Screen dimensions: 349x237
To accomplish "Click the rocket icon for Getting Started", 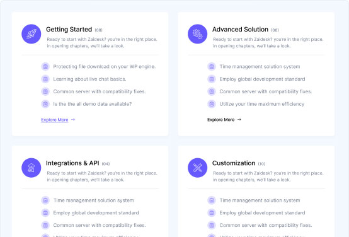I will [x=31, y=34].
